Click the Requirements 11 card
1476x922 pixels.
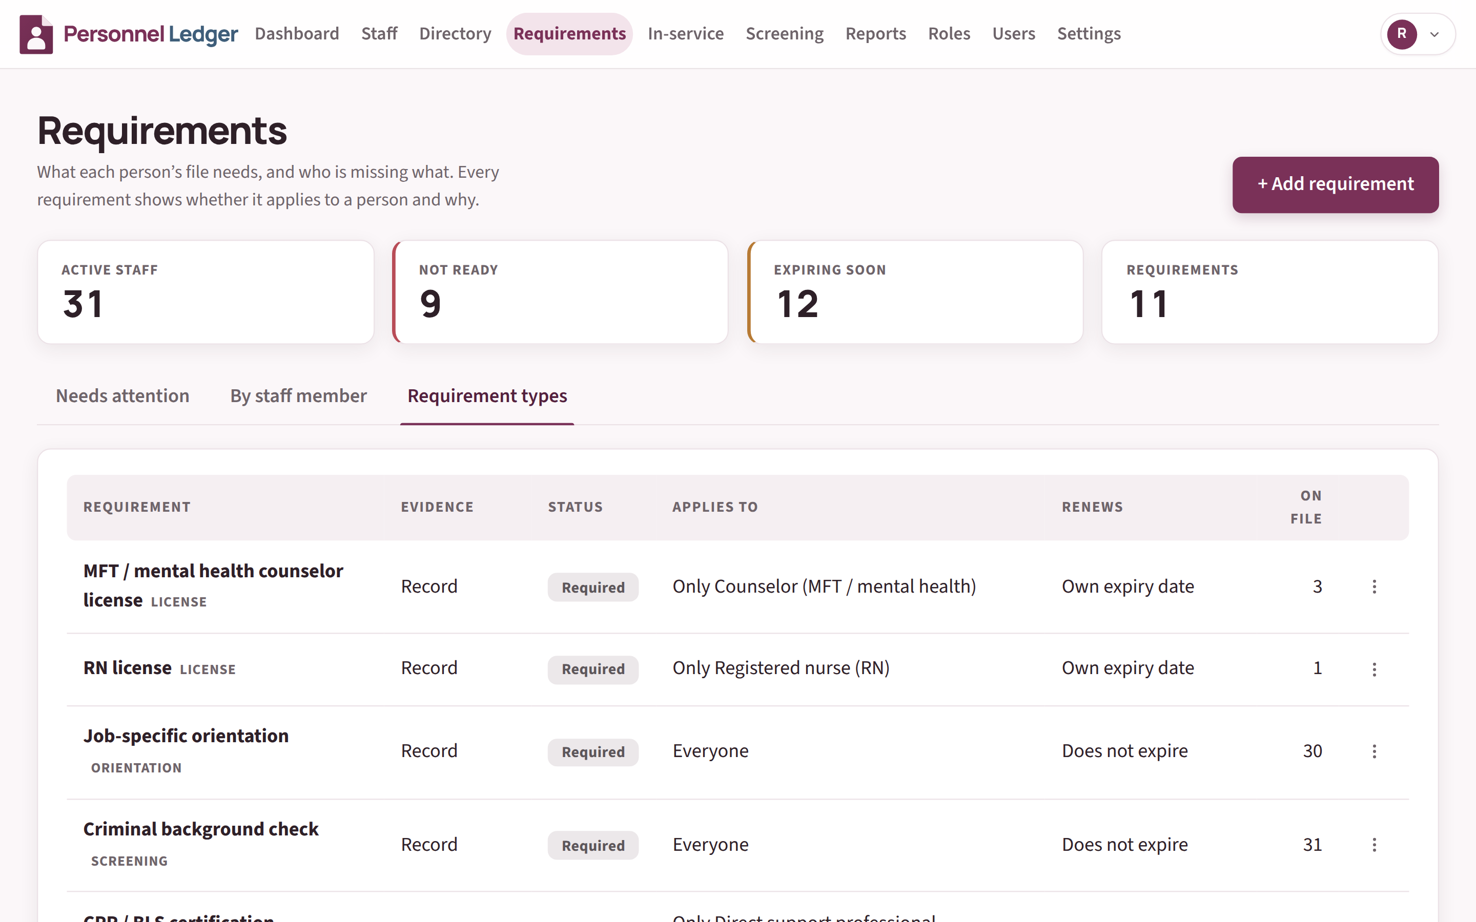pos(1270,292)
